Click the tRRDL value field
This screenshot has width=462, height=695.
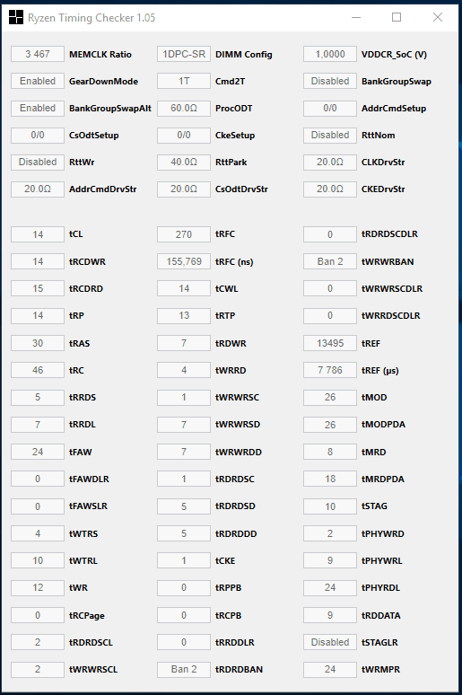[x=38, y=425]
